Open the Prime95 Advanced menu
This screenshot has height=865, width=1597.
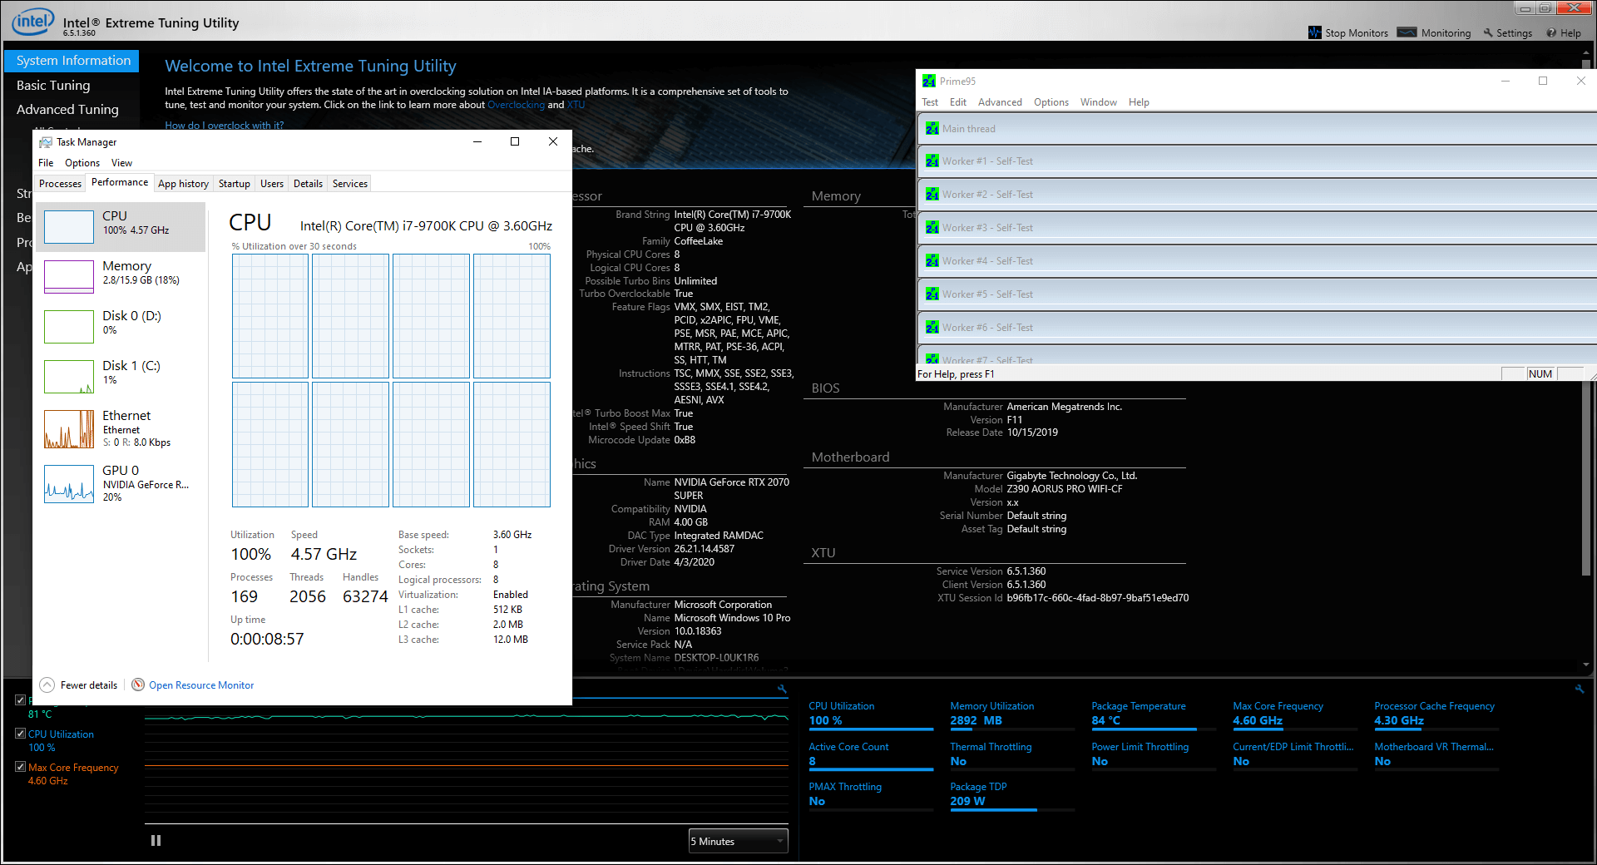[x=999, y=102]
